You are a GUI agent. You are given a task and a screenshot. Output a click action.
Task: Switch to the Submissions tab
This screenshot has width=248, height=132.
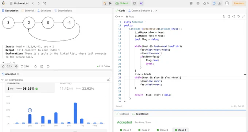[63, 11]
